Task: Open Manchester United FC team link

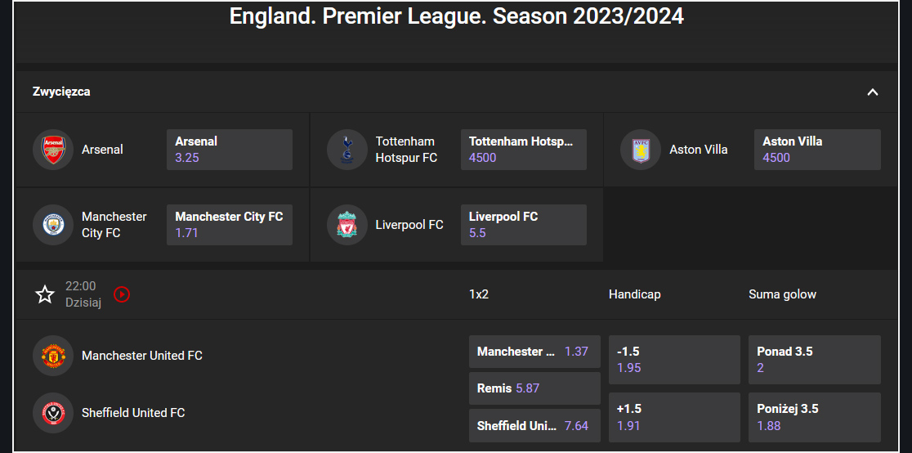Action: coord(142,355)
